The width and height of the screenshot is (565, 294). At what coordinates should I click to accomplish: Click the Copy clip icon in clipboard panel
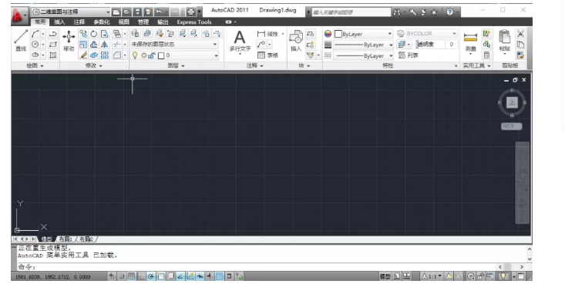pos(520,45)
